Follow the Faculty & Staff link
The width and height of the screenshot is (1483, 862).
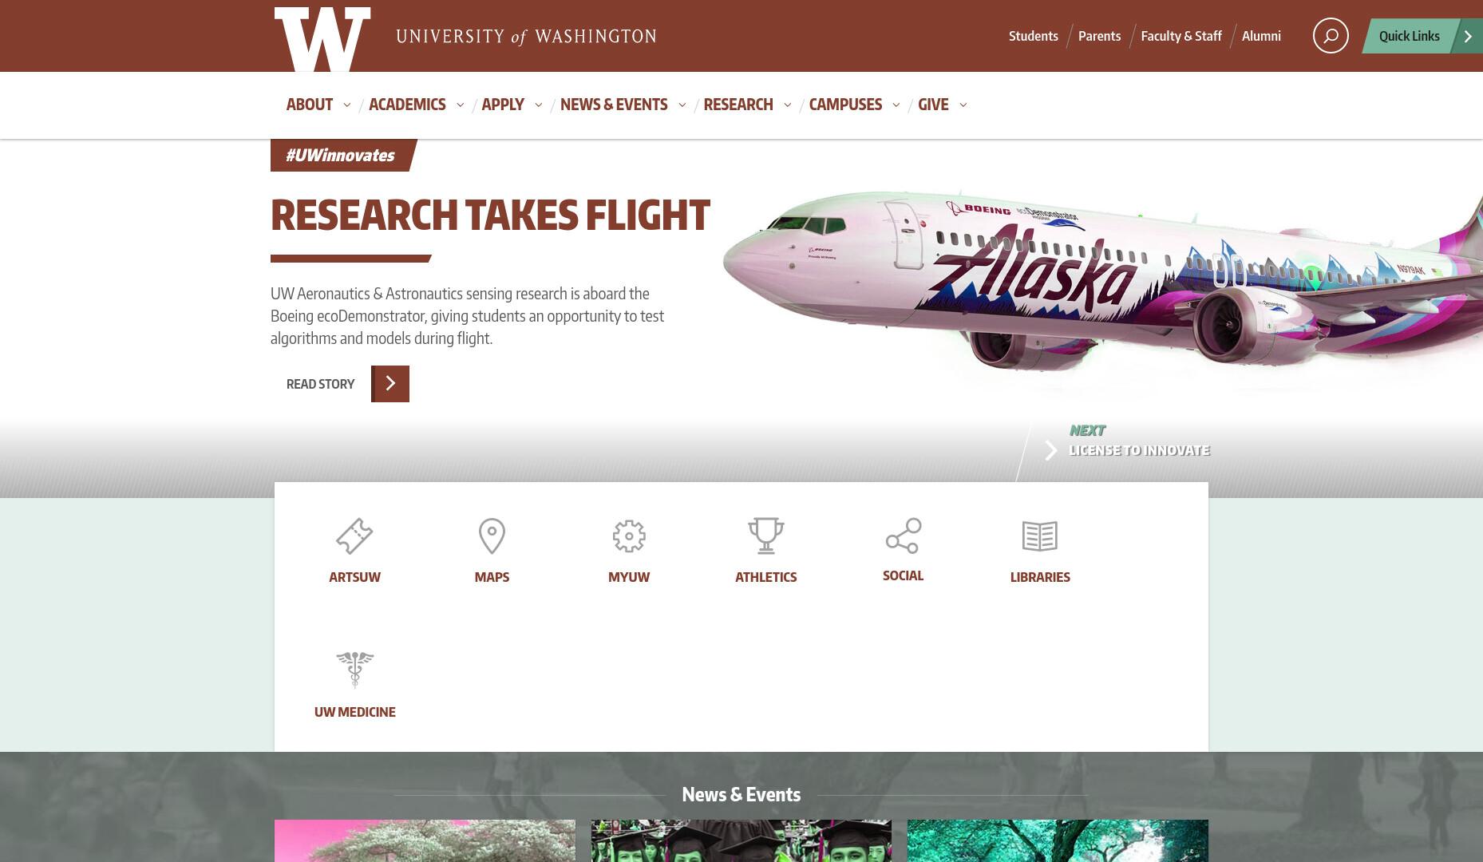point(1181,36)
